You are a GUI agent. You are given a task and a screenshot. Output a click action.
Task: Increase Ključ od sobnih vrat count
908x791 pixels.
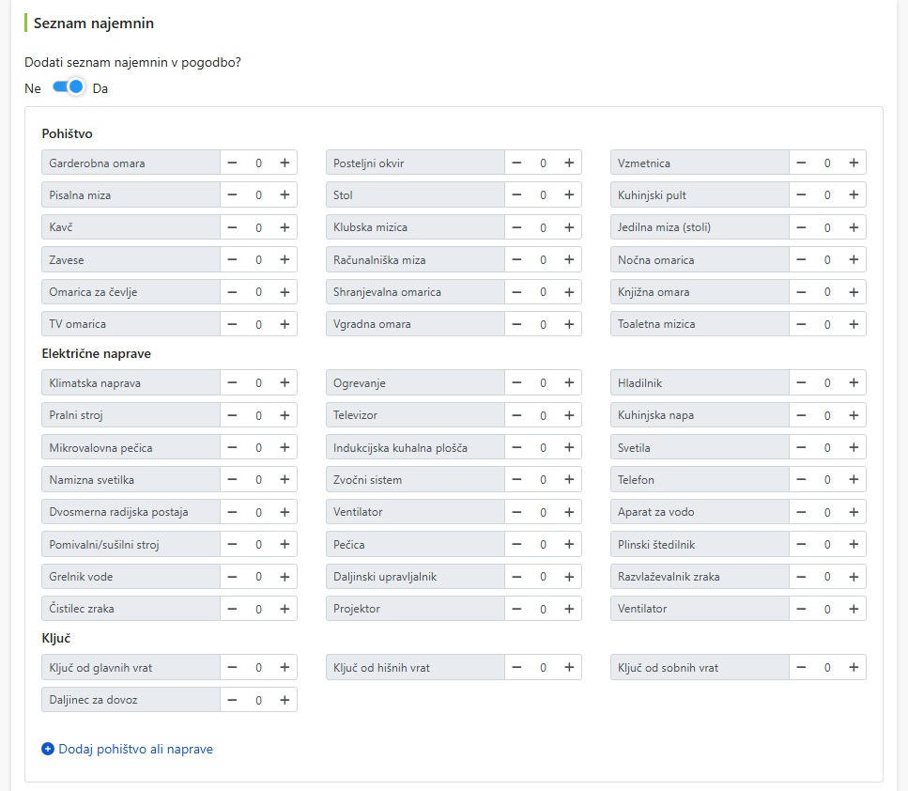point(854,667)
